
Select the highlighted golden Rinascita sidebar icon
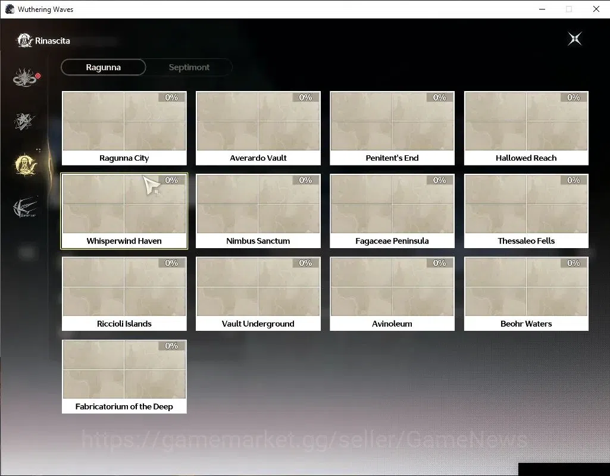coord(25,164)
